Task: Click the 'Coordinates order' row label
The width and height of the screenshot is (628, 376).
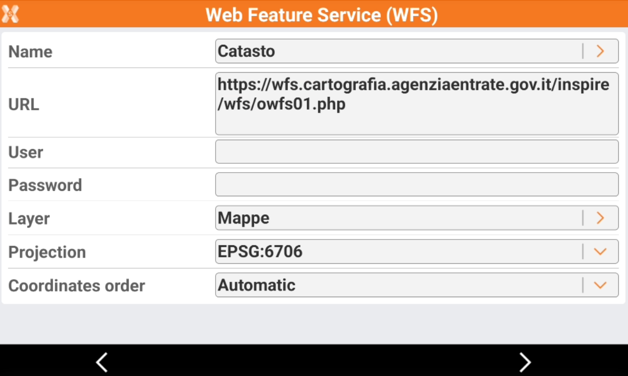Action: 77,286
